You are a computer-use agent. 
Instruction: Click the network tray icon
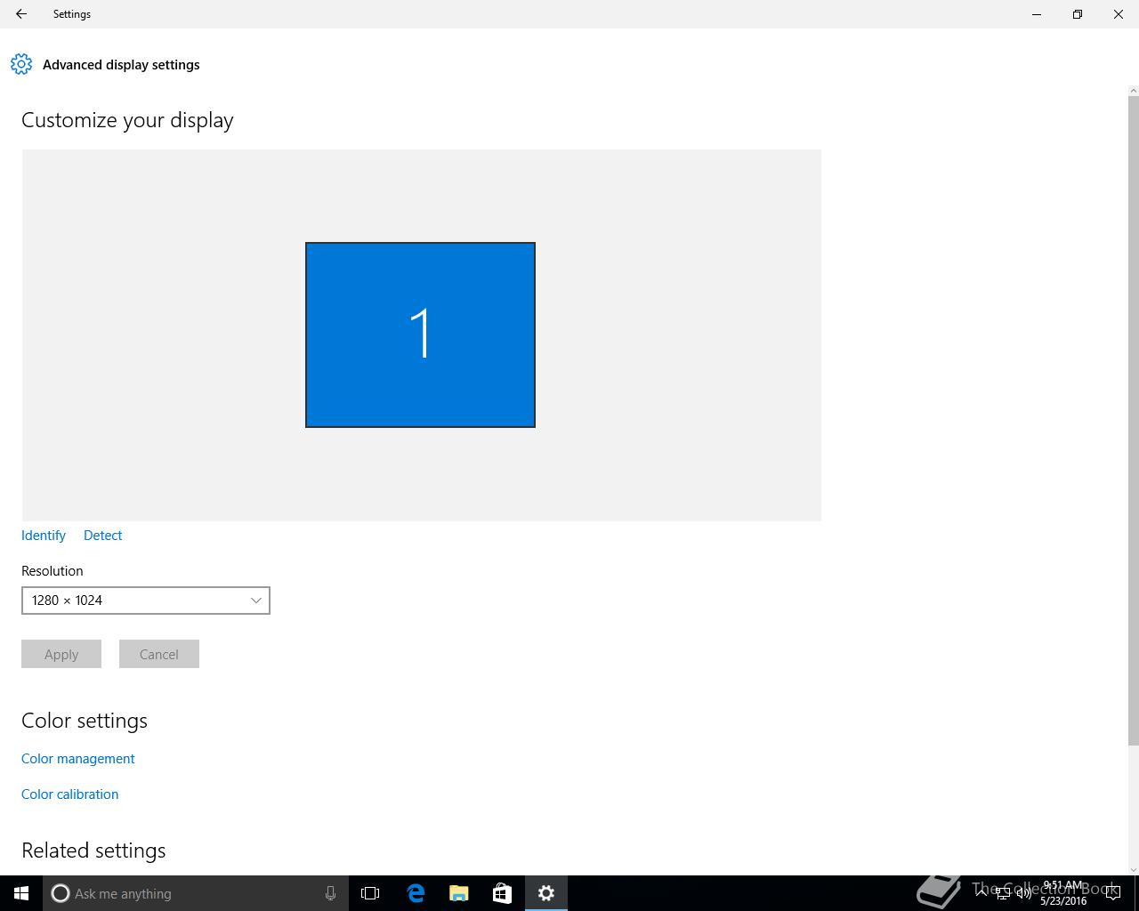coord(1003,893)
